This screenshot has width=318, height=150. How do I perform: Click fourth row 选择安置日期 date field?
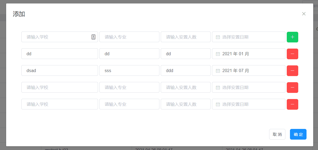[248, 88]
